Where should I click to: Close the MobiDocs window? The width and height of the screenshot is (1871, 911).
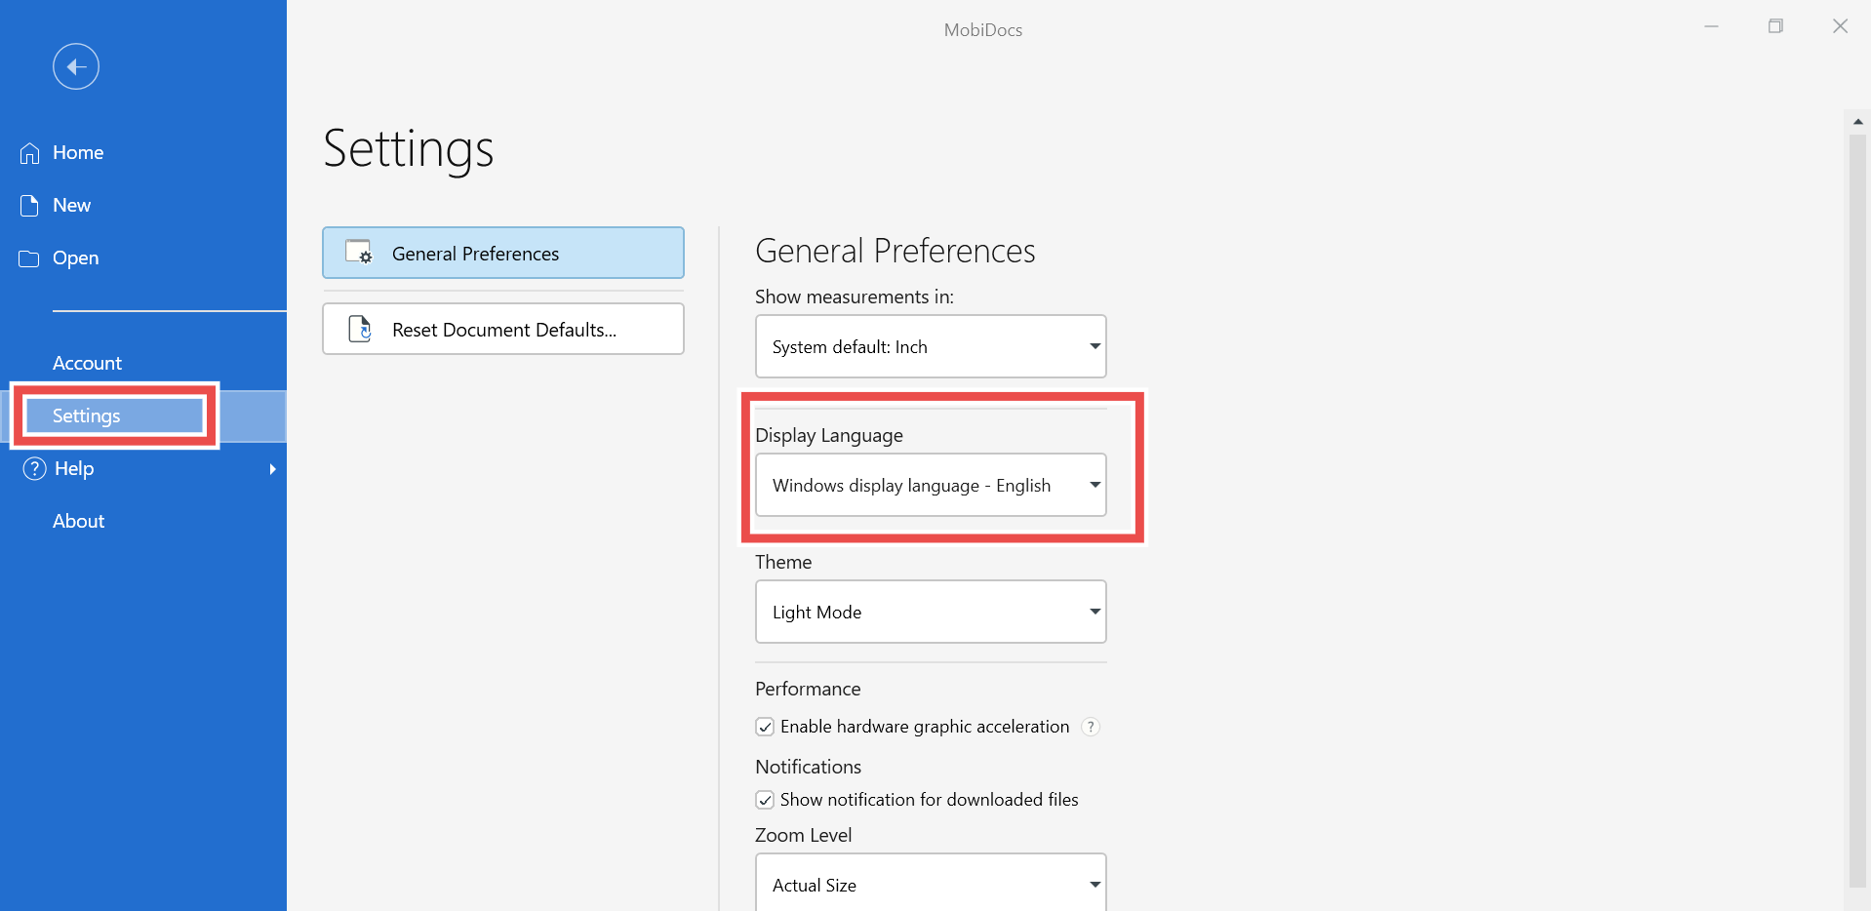click(x=1840, y=26)
